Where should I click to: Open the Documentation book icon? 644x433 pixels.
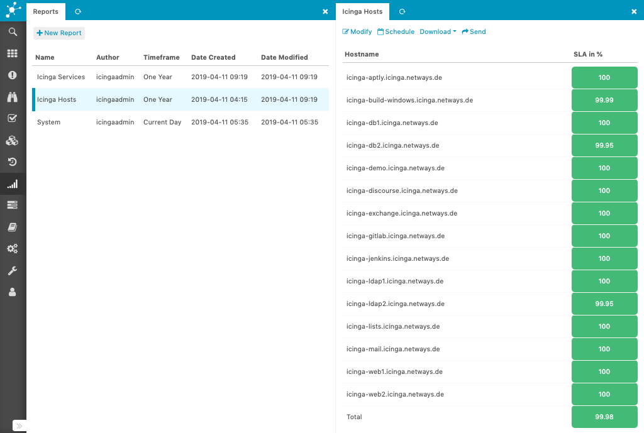pyautogui.click(x=13, y=227)
